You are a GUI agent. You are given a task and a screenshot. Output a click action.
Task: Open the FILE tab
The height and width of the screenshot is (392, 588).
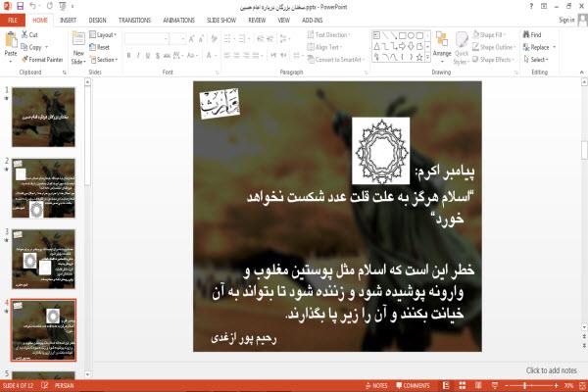pyautogui.click(x=13, y=21)
